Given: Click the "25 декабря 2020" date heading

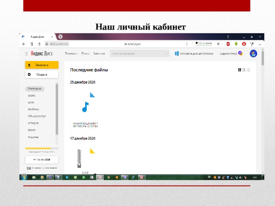Looking at the screenshot, I should tap(82, 82).
